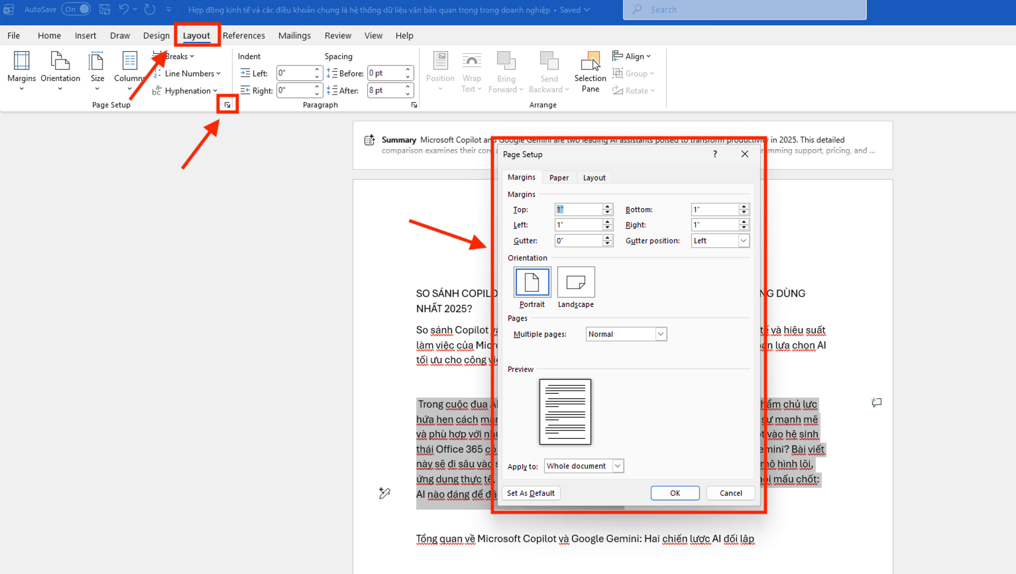Switch to Paper tab in Page Setup
This screenshot has width=1016, height=574.
coord(559,178)
